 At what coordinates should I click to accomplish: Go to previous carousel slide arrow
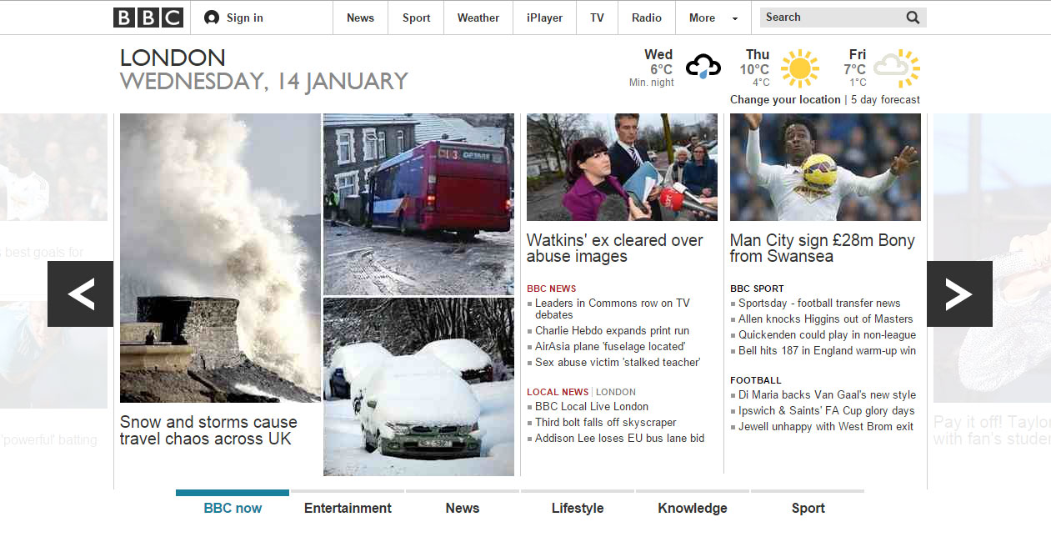pos(80,294)
